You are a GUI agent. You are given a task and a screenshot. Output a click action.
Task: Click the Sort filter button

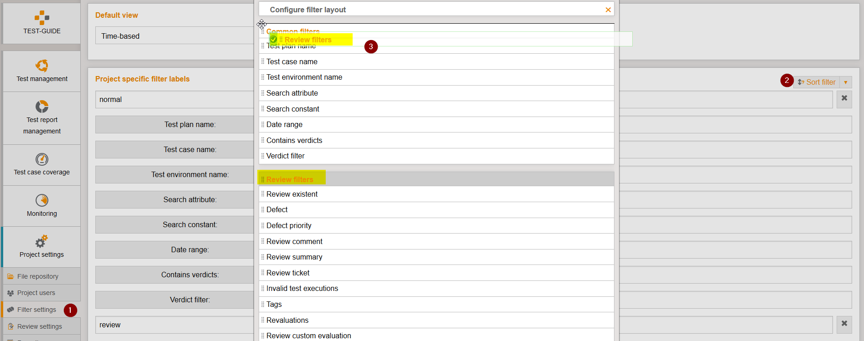[817, 82]
